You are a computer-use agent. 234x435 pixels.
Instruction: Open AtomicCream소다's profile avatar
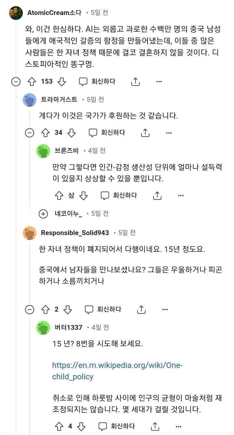pos(16,13)
